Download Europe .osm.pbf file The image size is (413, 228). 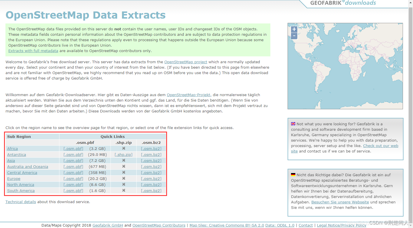[x=73, y=179]
